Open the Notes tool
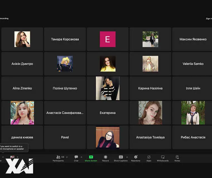Image resolution: width=212 pixels, height=178 pixels. click(177, 158)
